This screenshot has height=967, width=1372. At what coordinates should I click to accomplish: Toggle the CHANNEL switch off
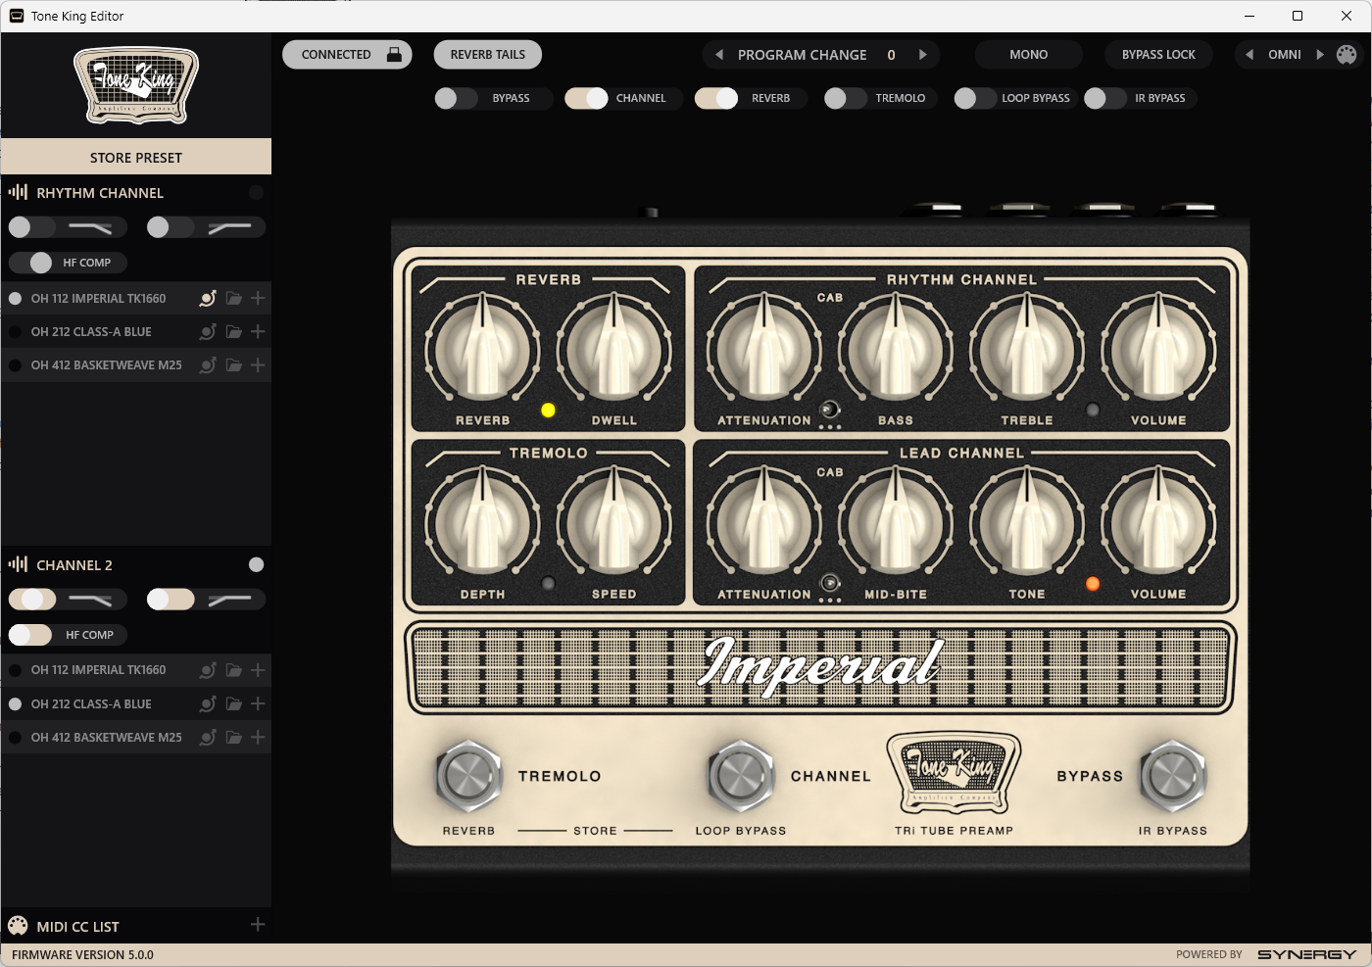[x=586, y=98]
